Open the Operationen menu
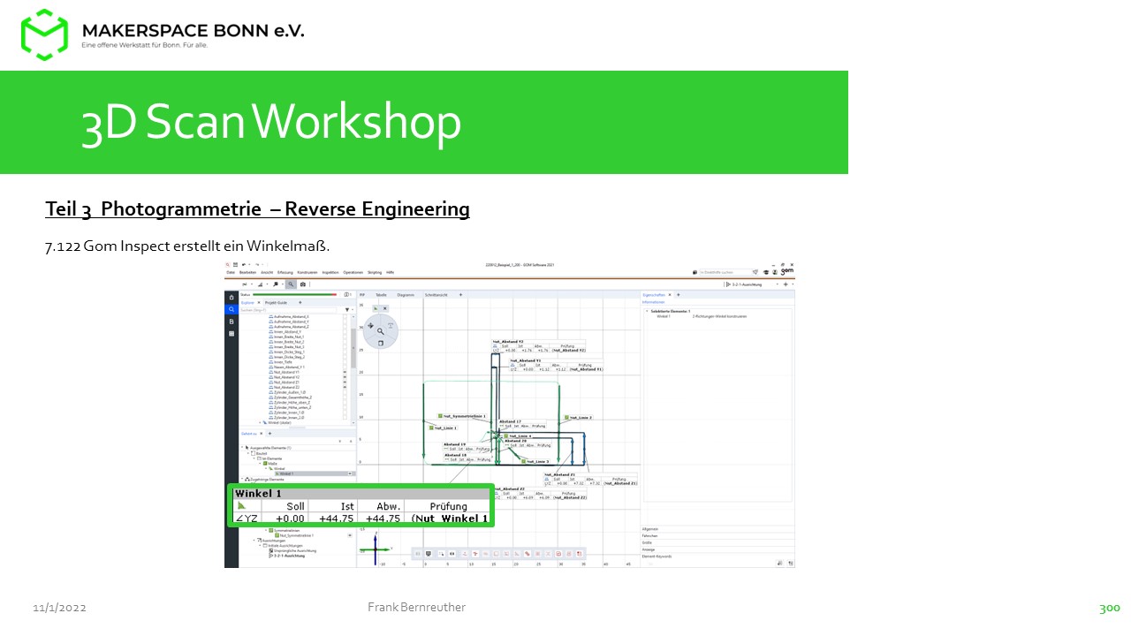1131x636 pixels. (x=353, y=272)
